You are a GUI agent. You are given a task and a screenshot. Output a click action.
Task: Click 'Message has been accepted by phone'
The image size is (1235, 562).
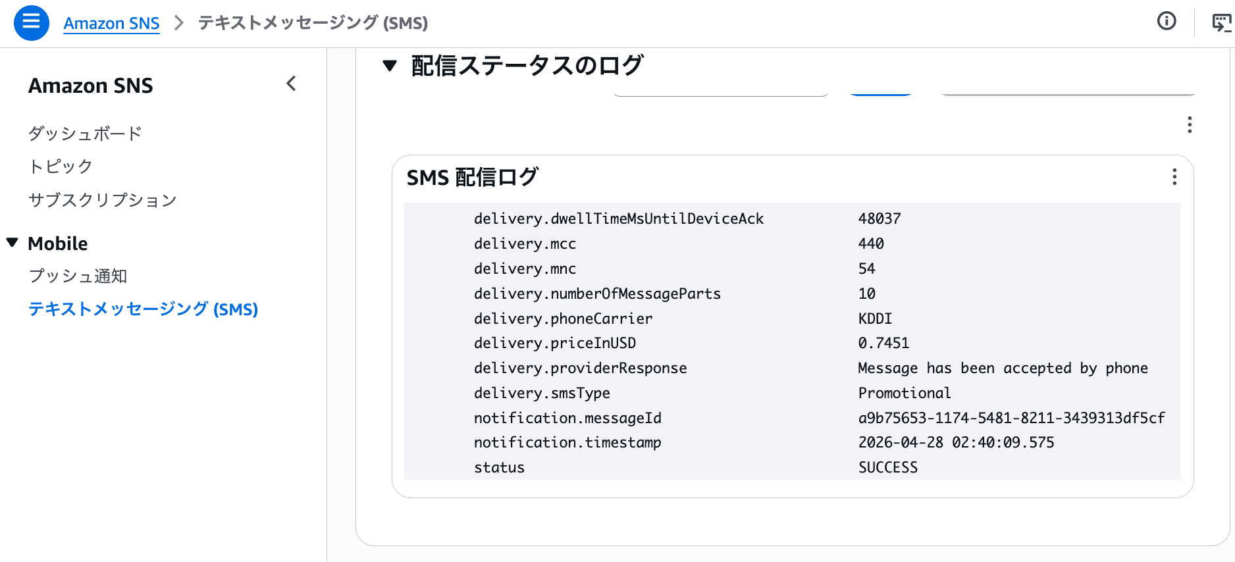(1003, 368)
